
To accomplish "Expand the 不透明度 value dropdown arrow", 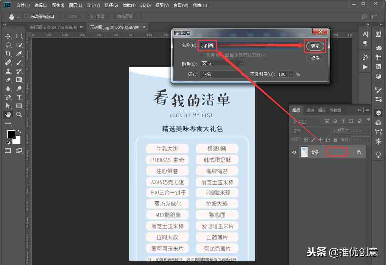I will click(291, 74).
